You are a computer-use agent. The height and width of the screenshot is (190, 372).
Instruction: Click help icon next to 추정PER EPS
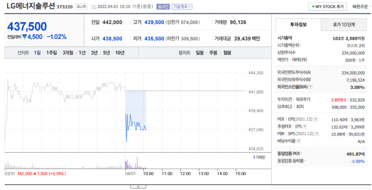coord(305,127)
